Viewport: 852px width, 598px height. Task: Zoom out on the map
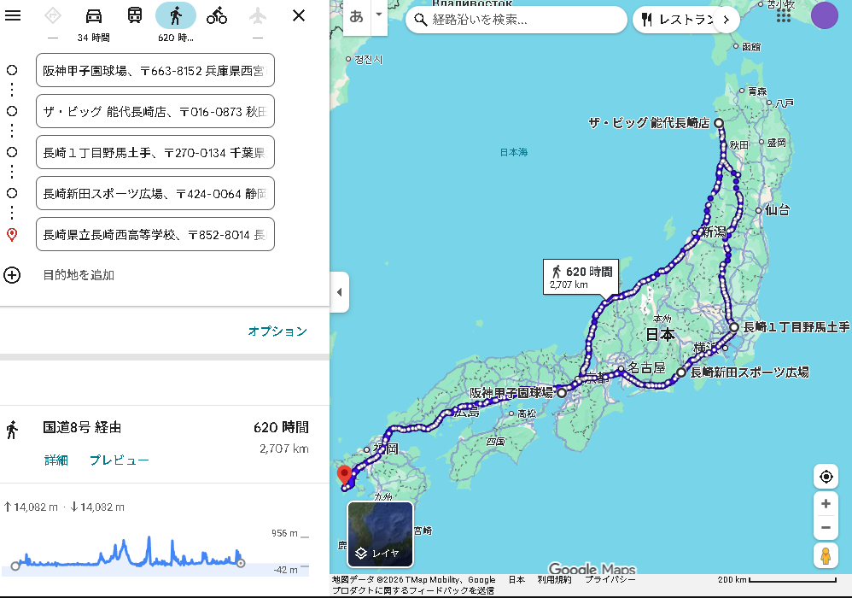(826, 528)
